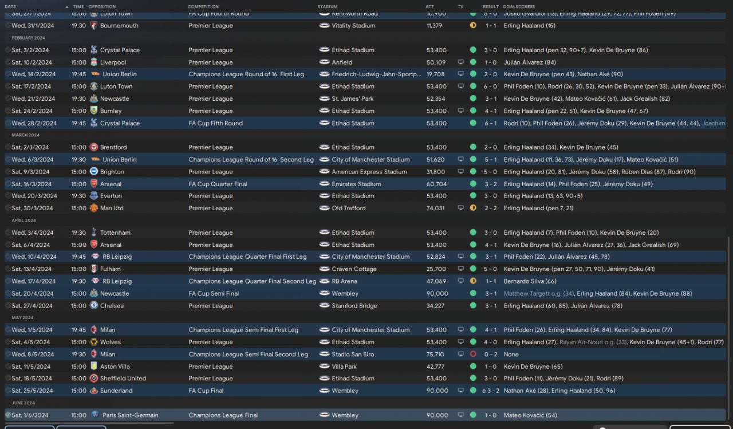The height and width of the screenshot is (429, 733).
Task: Toggle the selection tick for Sat, 11/5/2024
Action: click(8, 367)
